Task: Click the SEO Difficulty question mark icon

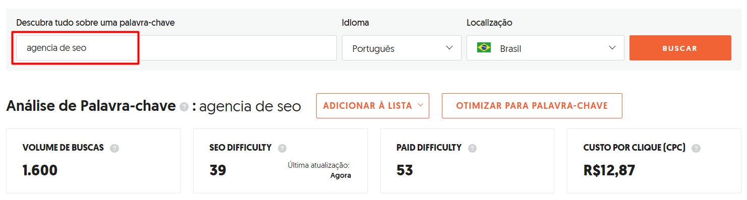Action: tap(282, 148)
